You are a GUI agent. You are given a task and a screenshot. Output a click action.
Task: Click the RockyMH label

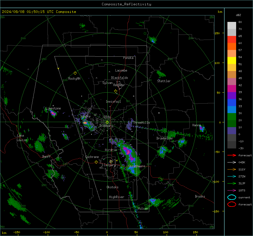click(x=74, y=79)
